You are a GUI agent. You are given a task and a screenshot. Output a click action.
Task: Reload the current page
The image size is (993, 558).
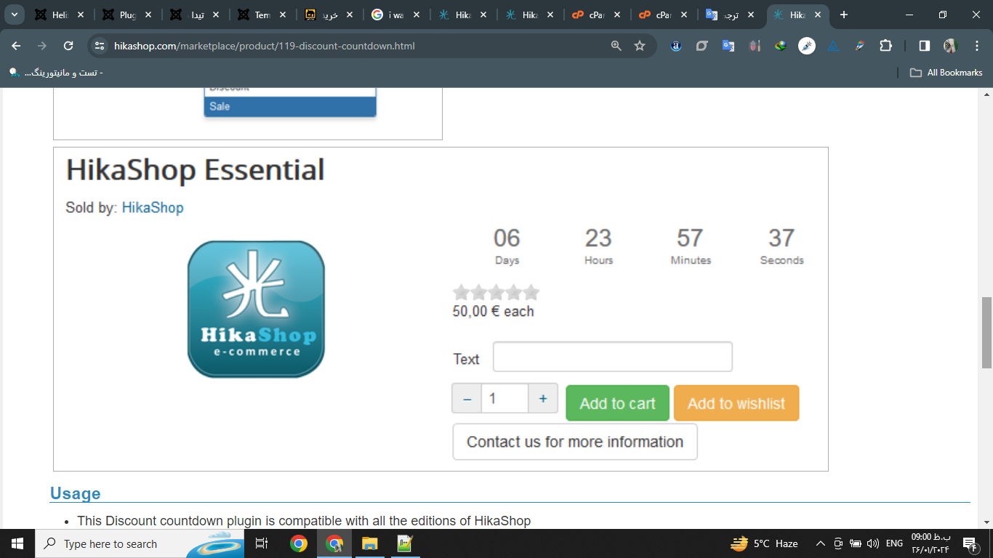(x=68, y=46)
